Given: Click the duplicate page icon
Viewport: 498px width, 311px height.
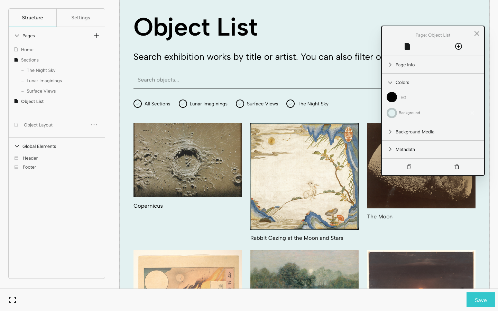Looking at the screenshot, I should click(409, 167).
